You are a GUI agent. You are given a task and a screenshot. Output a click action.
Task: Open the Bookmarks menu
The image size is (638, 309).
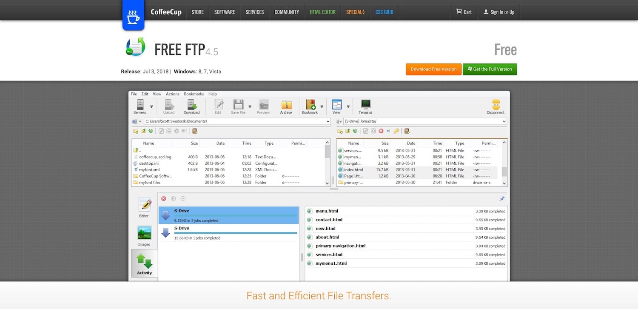pyautogui.click(x=194, y=94)
